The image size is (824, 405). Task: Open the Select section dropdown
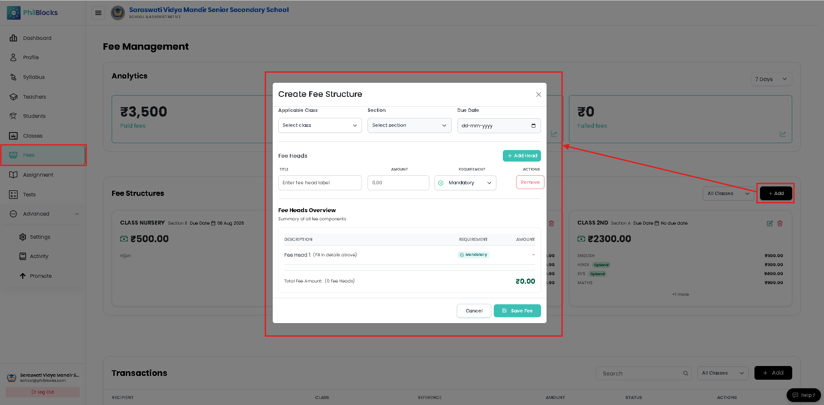(x=409, y=126)
